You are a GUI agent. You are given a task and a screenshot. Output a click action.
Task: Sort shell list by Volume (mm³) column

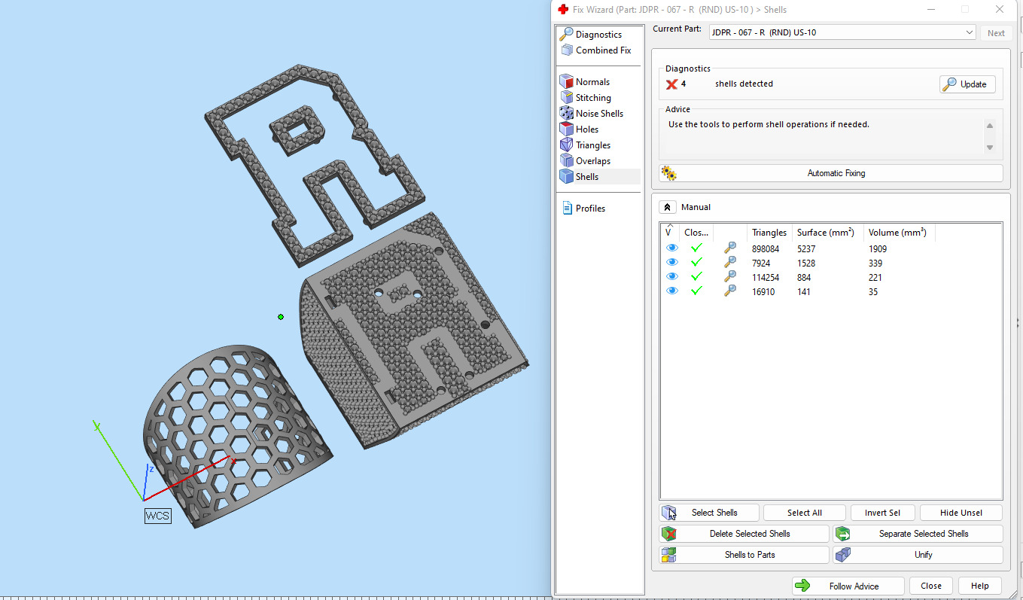[897, 233]
